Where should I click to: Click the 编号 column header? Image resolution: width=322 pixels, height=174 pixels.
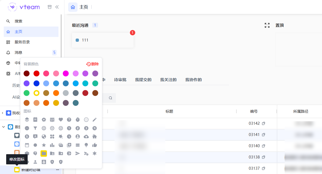(254, 111)
